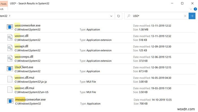Click the size value 518 KB
This screenshot has width=198, height=112.
[x=143, y=40]
